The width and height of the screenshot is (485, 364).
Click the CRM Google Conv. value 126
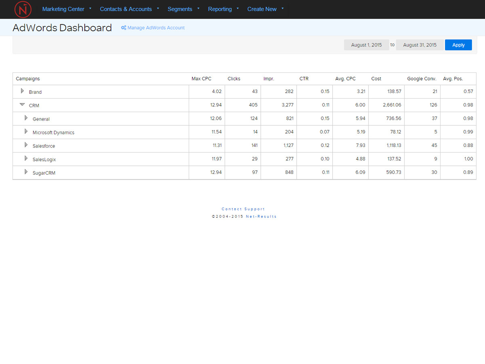click(x=433, y=105)
